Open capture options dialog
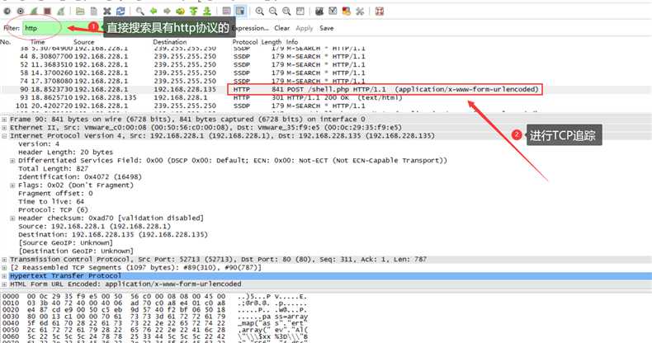The image size is (652, 343). (21, 12)
